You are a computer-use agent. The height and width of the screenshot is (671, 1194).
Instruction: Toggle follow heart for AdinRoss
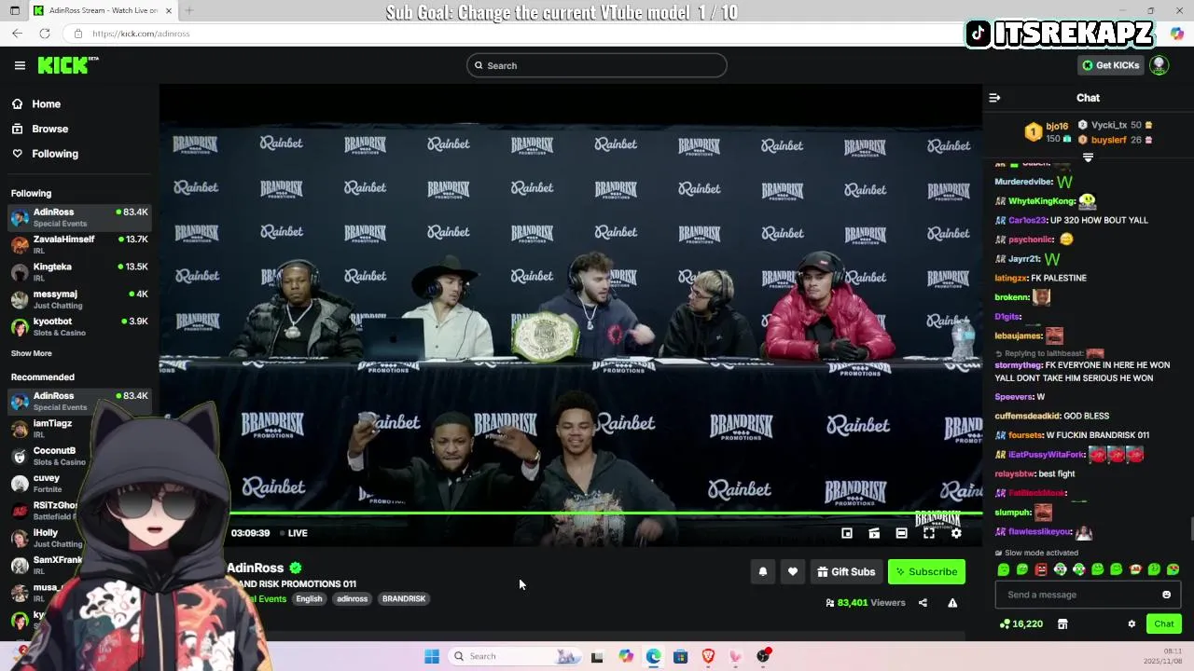click(x=793, y=572)
